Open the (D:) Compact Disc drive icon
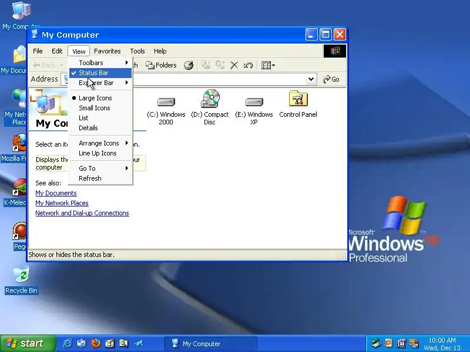This screenshot has height=352, width=470. (x=210, y=107)
